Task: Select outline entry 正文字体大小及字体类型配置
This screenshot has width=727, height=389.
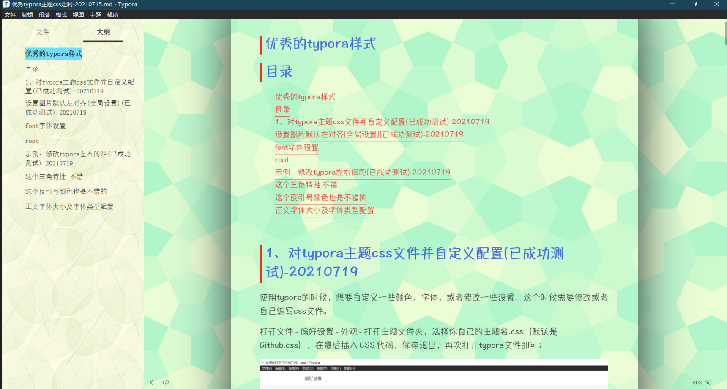Action: [69, 207]
